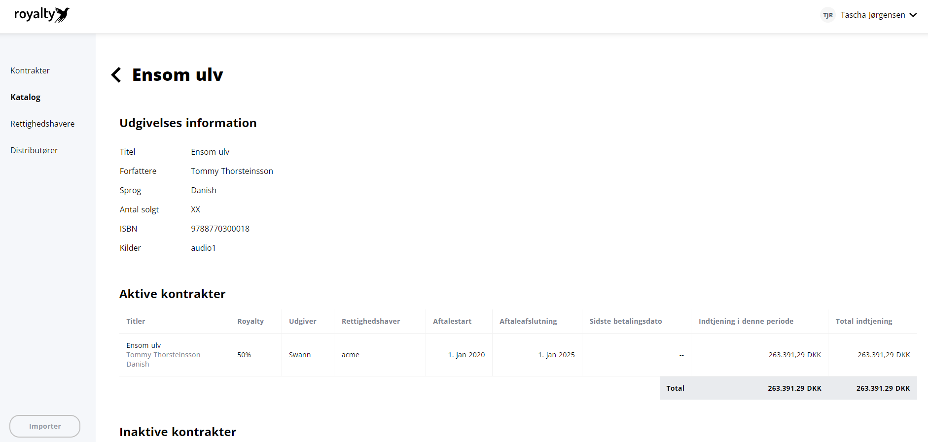Click the Udgivelses information heading
The height and width of the screenshot is (442, 928).
click(x=188, y=123)
